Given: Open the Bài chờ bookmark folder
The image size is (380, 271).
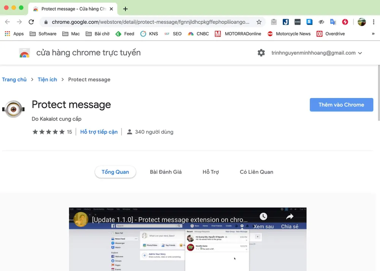Looking at the screenshot, I should coord(97,34).
